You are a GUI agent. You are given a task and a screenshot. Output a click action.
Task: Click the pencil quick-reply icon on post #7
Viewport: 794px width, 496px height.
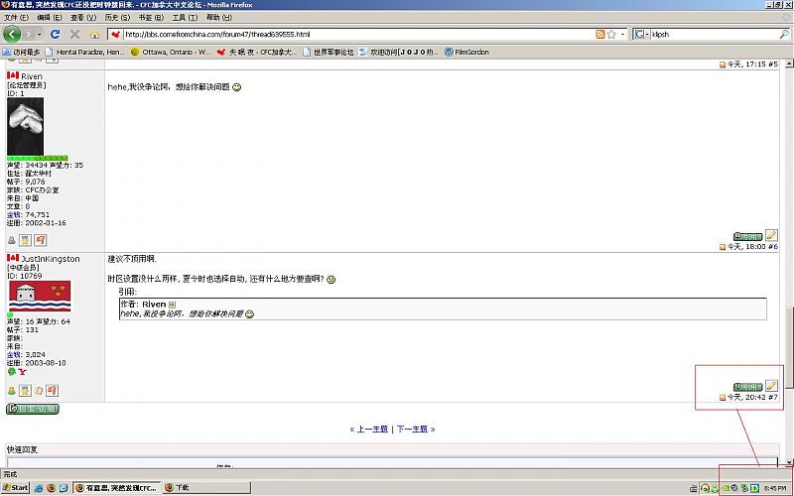click(771, 386)
